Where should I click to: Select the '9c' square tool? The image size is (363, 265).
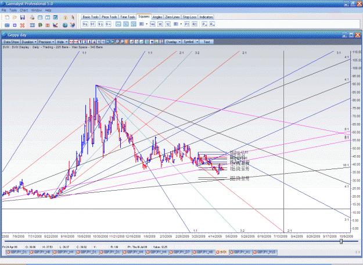point(100,24)
